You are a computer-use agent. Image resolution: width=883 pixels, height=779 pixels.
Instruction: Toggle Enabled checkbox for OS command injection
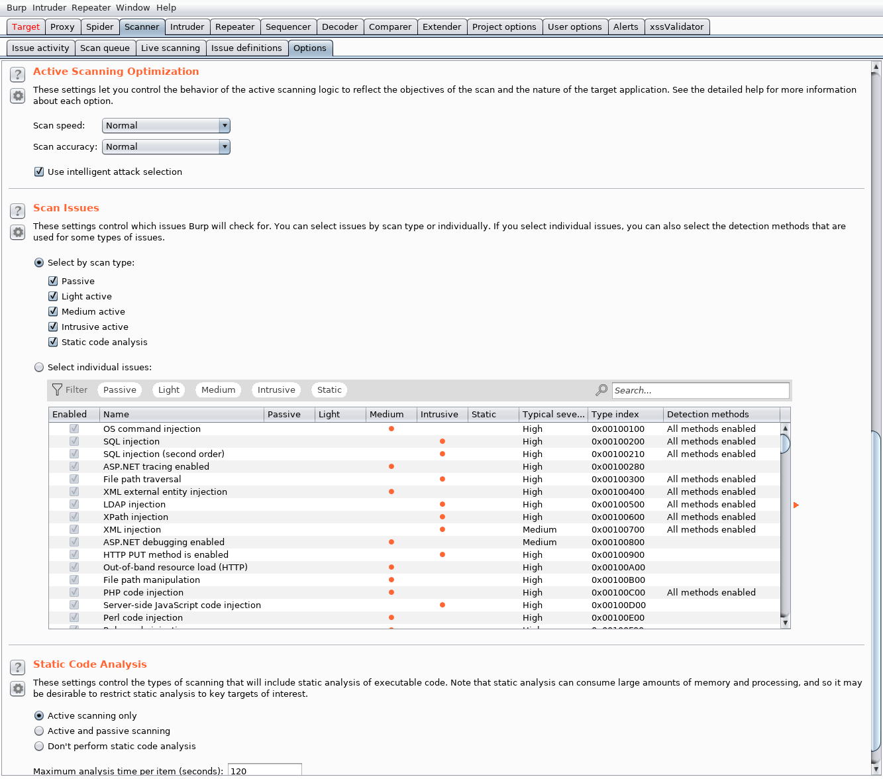click(x=74, y=429)
